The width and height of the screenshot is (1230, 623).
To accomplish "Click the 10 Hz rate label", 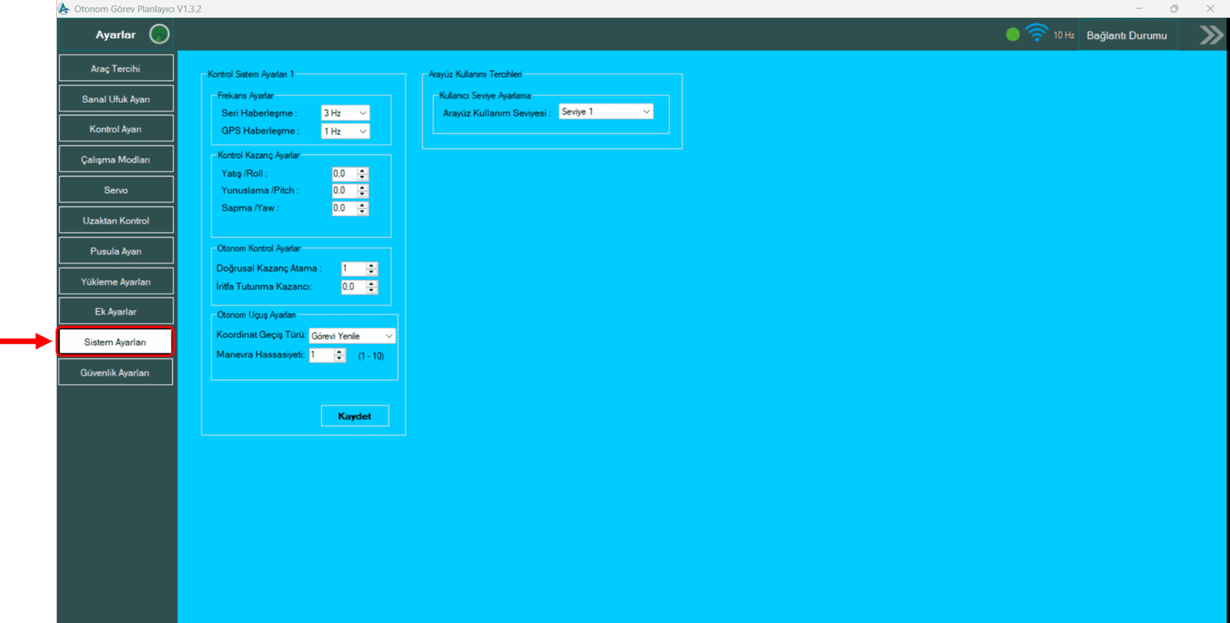I will point(1064,35).
